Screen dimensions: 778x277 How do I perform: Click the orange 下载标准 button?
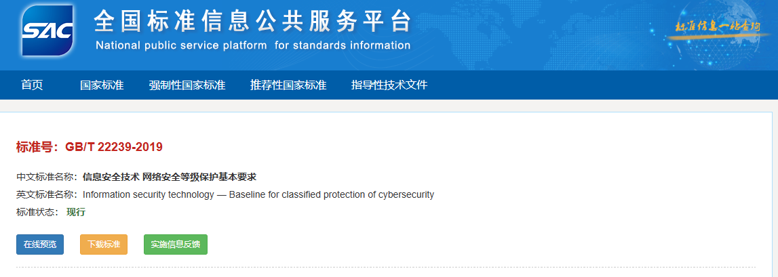point(104,244)
